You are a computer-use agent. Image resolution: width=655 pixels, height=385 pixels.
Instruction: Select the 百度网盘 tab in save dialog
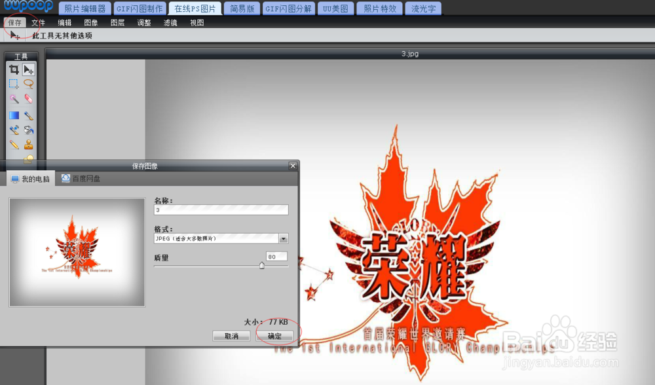[x=81, y=179]
